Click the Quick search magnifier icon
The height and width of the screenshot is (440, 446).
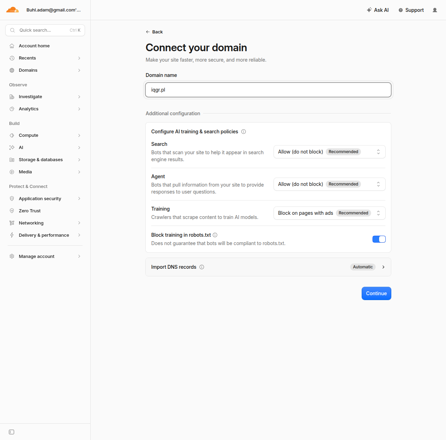(x=13, y=30)
